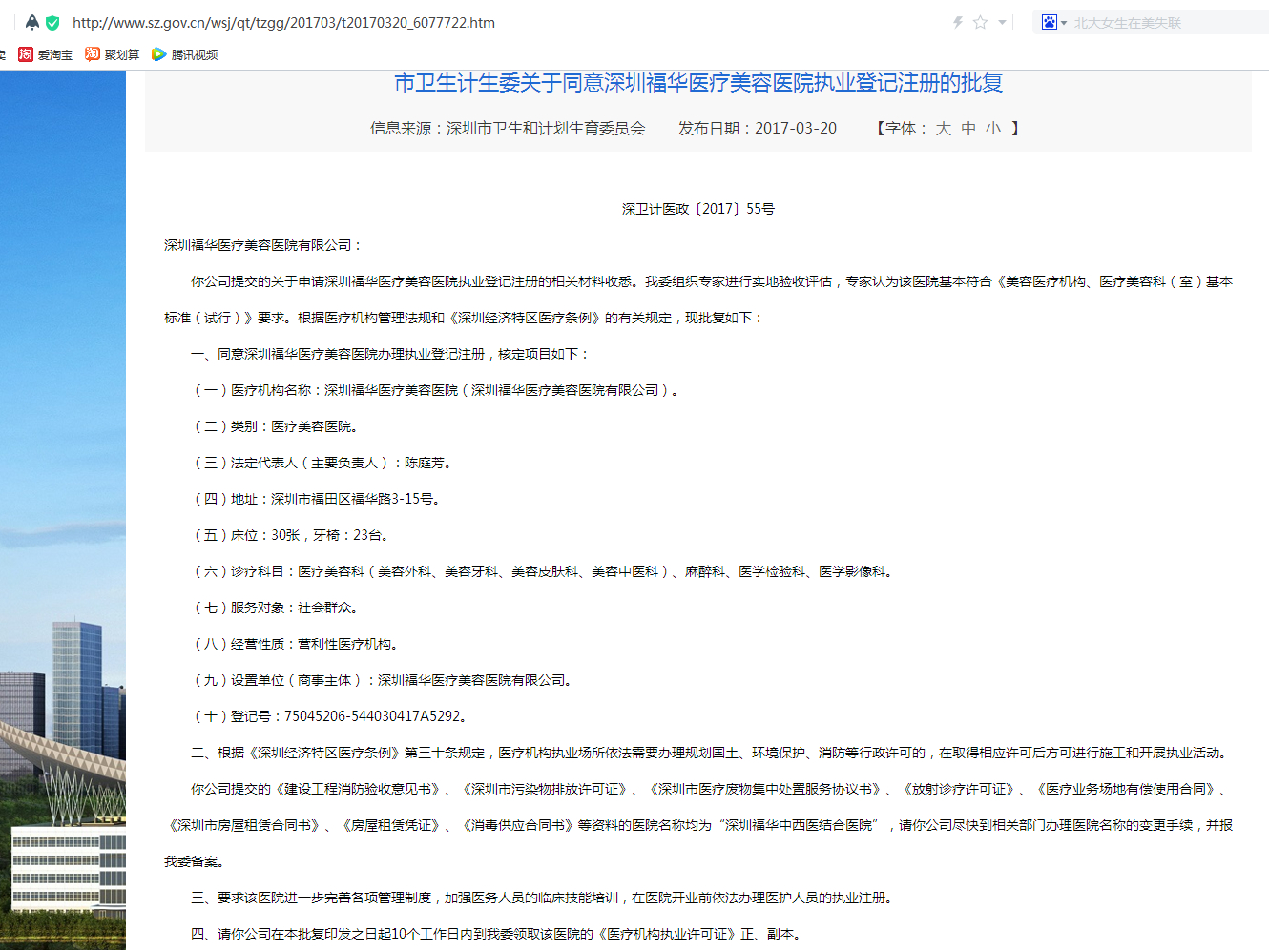Click the article title heading
The height and width of the screenshot is (950, 1269).
tap(698, 83)
